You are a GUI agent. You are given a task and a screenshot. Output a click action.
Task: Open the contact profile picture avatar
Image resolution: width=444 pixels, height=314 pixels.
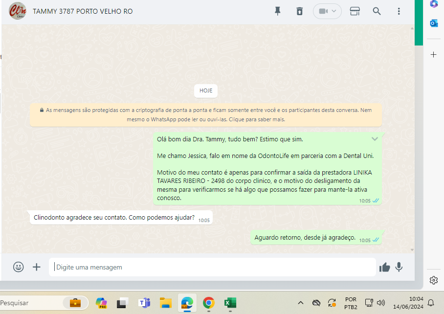pyautogui.click(x=18, y=11)
